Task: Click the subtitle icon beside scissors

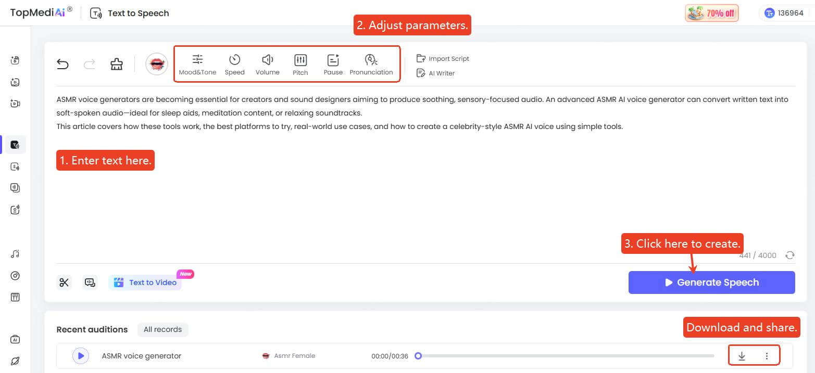Action: point(90,282)
